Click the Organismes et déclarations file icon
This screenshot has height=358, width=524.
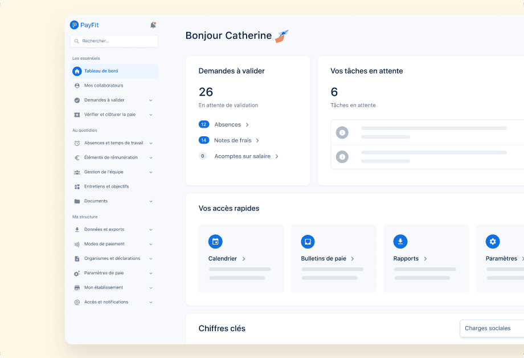pyautogui.click(x=77, y=259)
